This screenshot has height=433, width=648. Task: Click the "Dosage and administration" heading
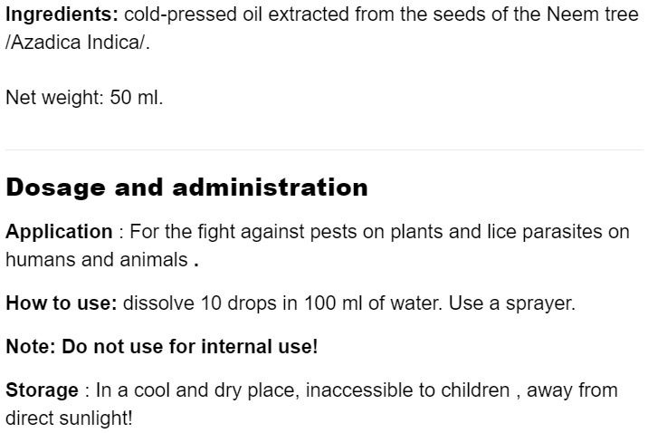pyautogui.click(x=186, y=188)
